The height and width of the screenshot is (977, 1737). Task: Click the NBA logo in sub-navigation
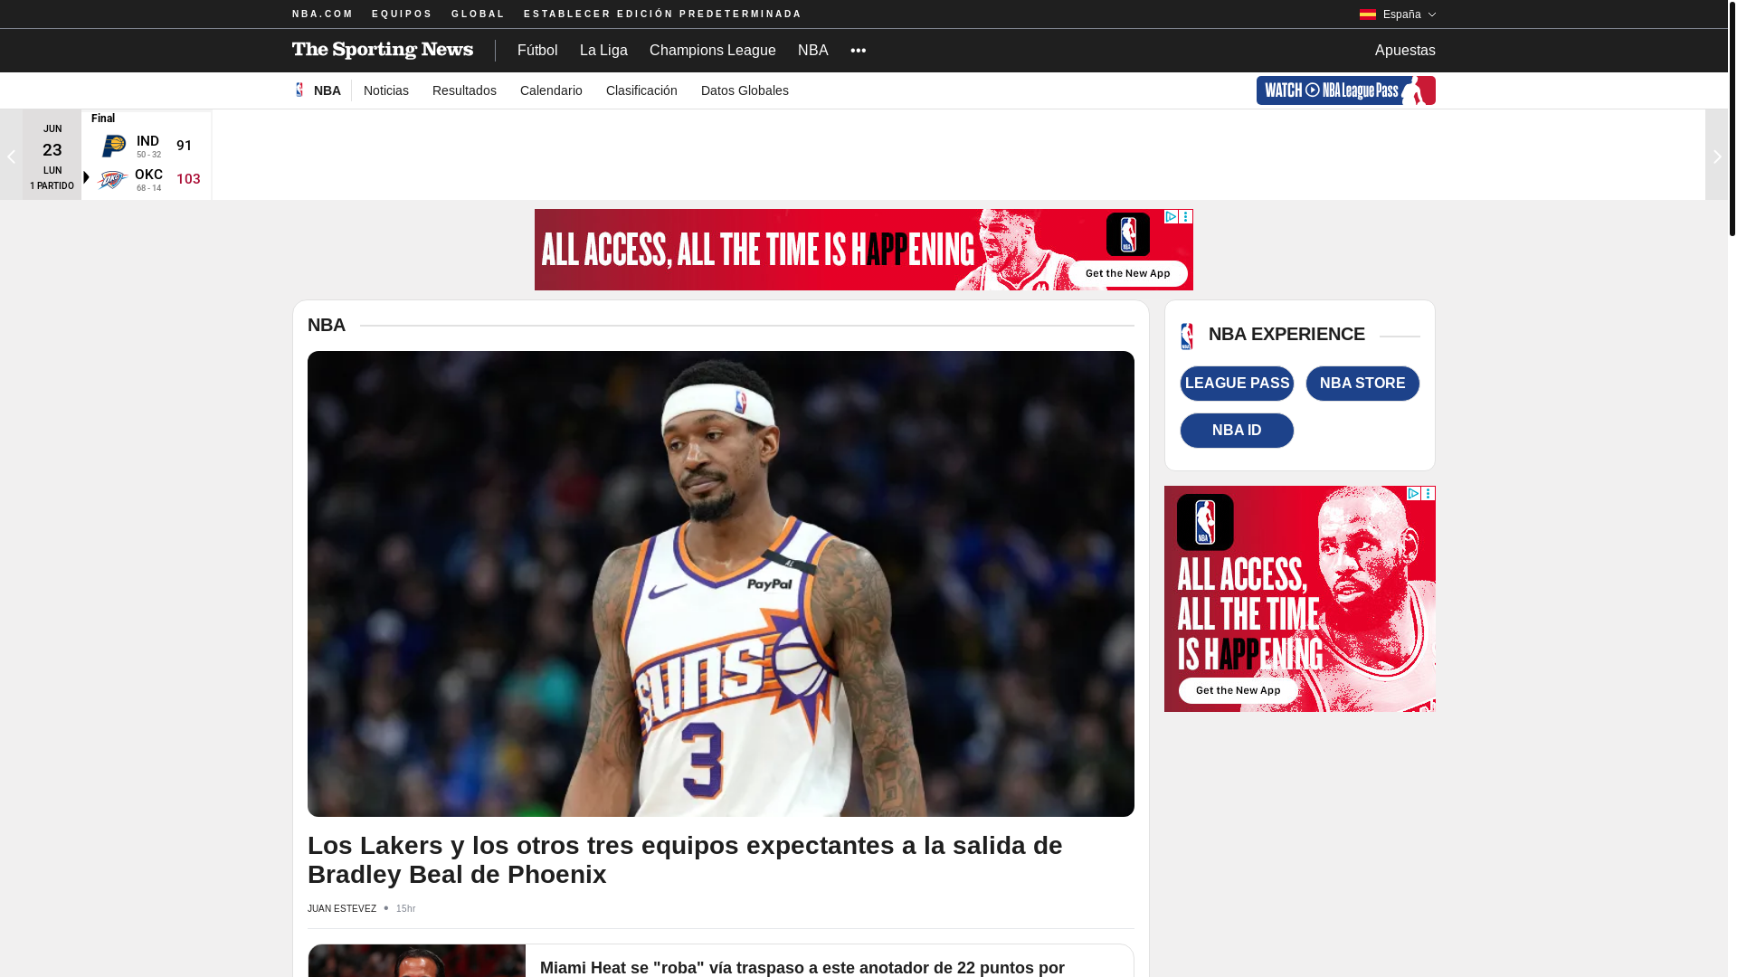299,90
